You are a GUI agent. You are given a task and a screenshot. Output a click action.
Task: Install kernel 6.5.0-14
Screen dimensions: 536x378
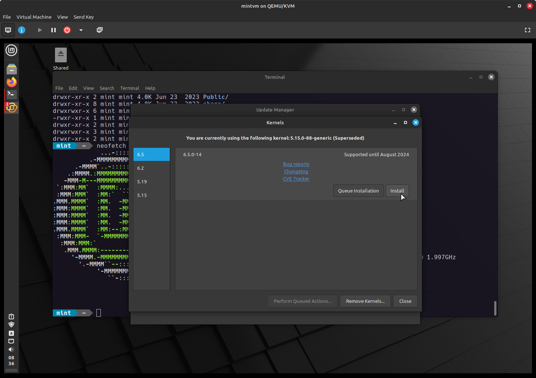coord(397,191)
